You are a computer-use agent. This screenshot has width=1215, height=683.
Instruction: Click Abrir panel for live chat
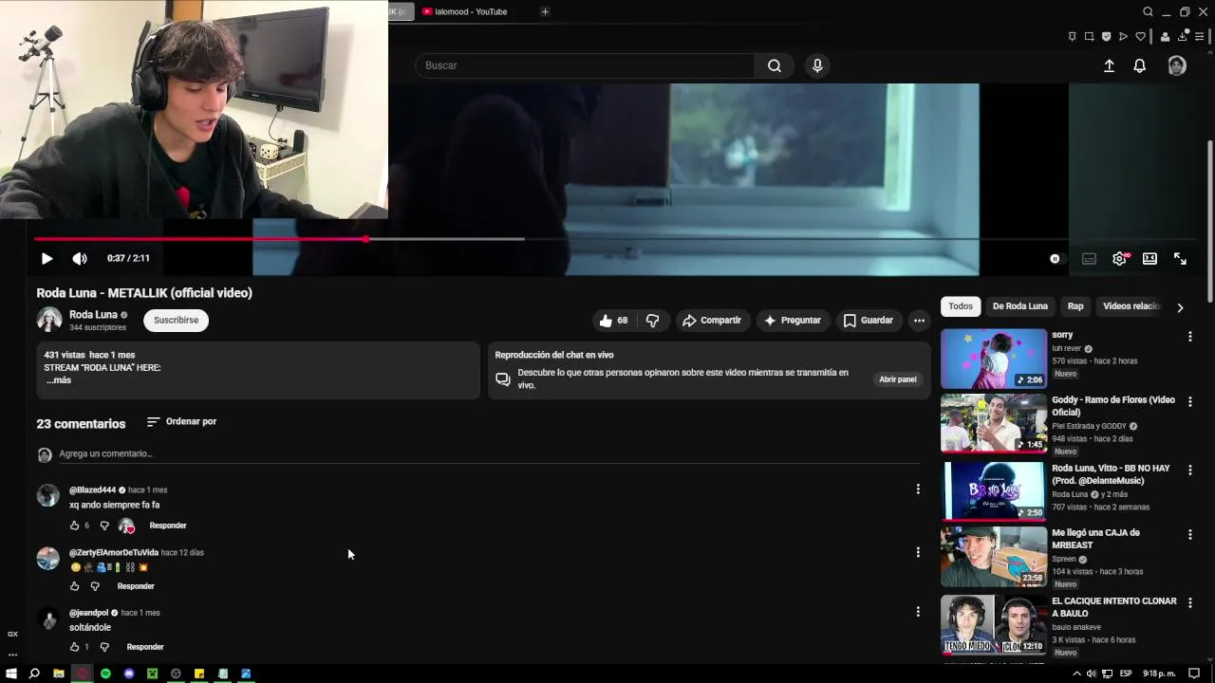[x=897, y=379]
